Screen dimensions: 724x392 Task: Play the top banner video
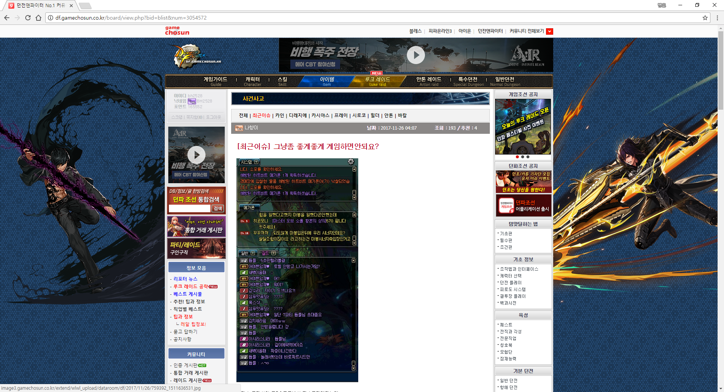[x=416, y=55]
